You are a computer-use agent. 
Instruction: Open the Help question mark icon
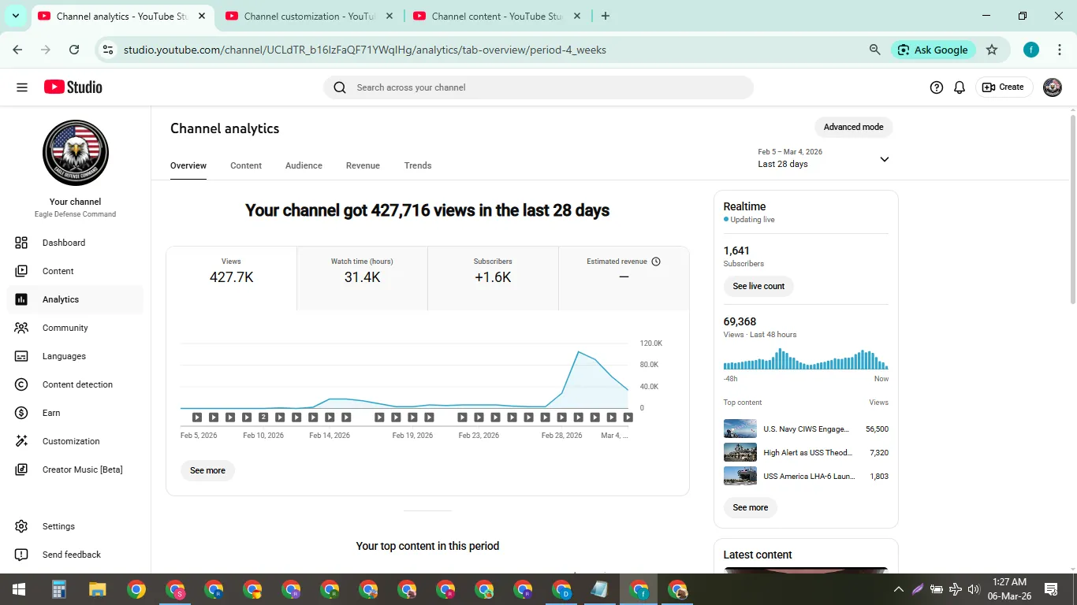937,87
